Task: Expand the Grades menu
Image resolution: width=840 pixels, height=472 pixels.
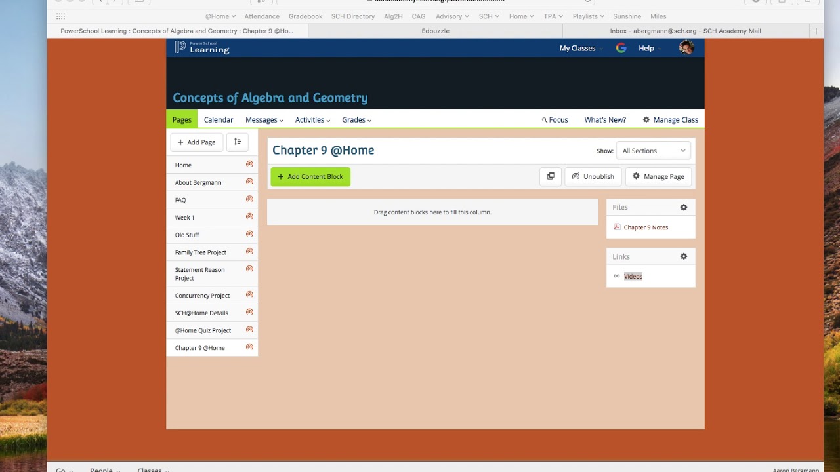Action: pos(356,120)
